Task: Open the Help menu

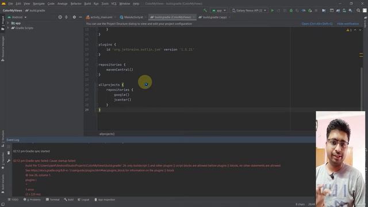Action: tap(136, 3)
